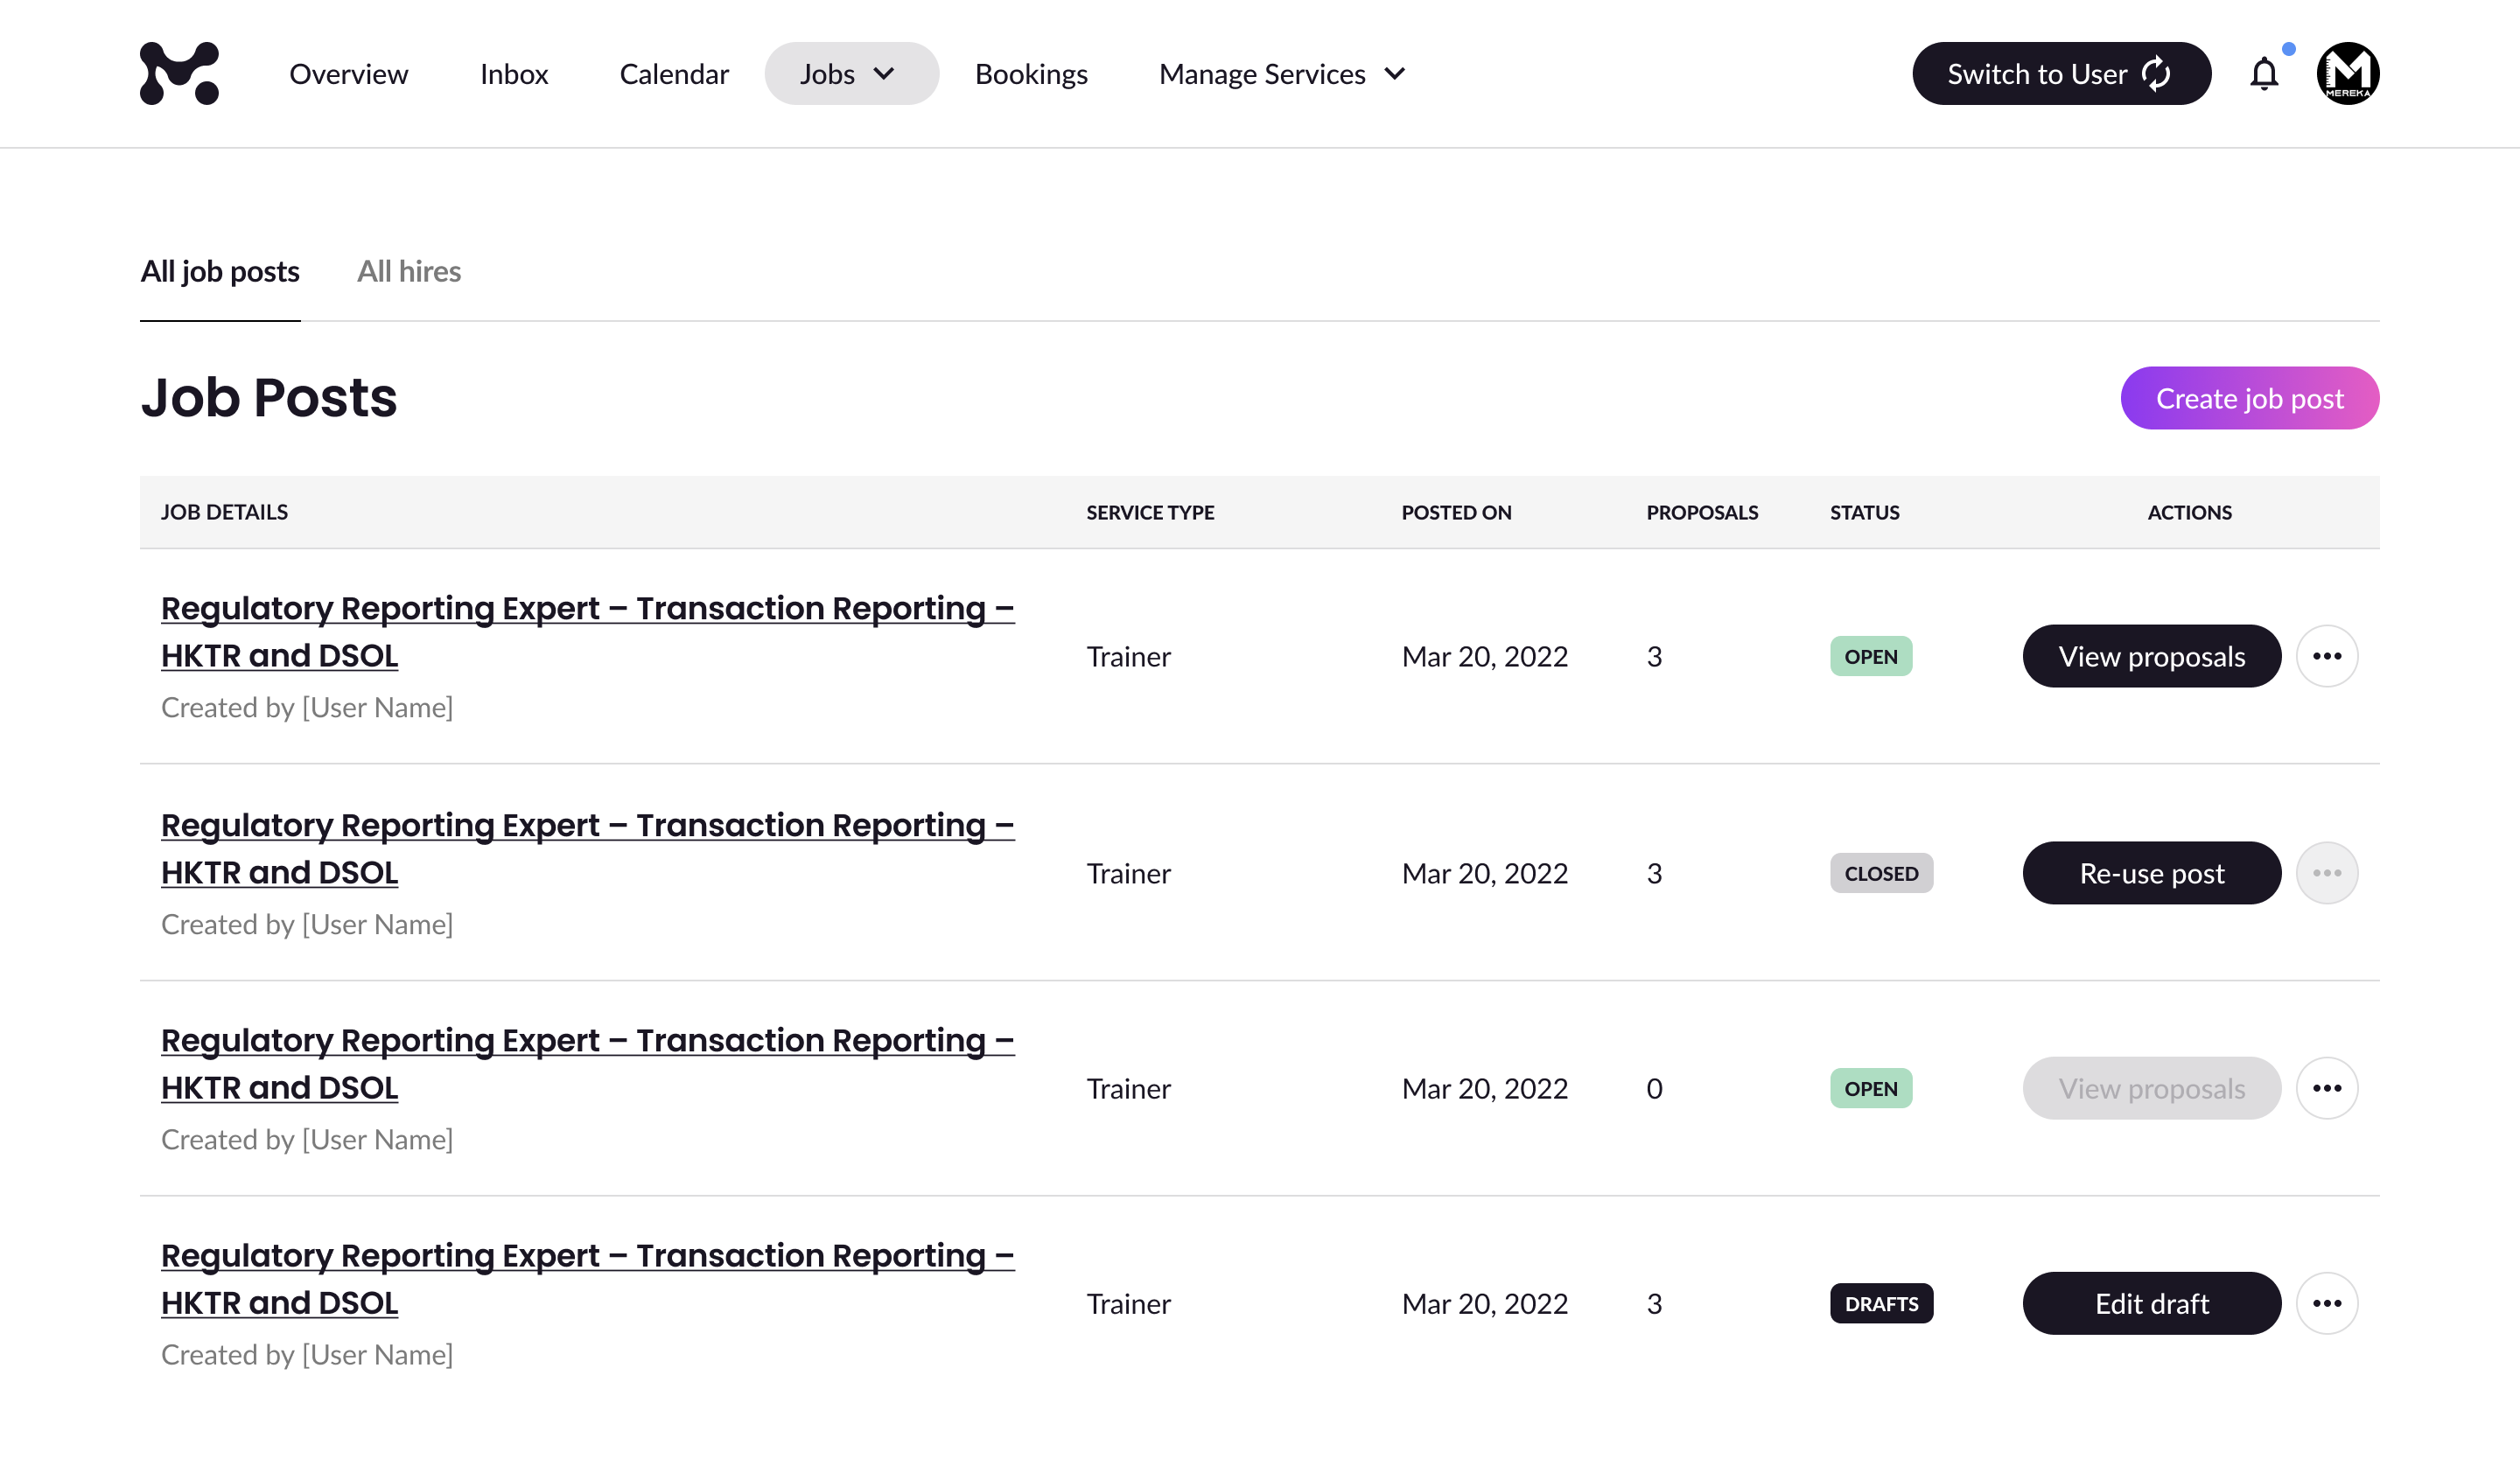Viewport: 2520px width, 1466px height.
Task: Expand Manage Services dropdown
Action: pyautogui.click(x=1282, y=74)
